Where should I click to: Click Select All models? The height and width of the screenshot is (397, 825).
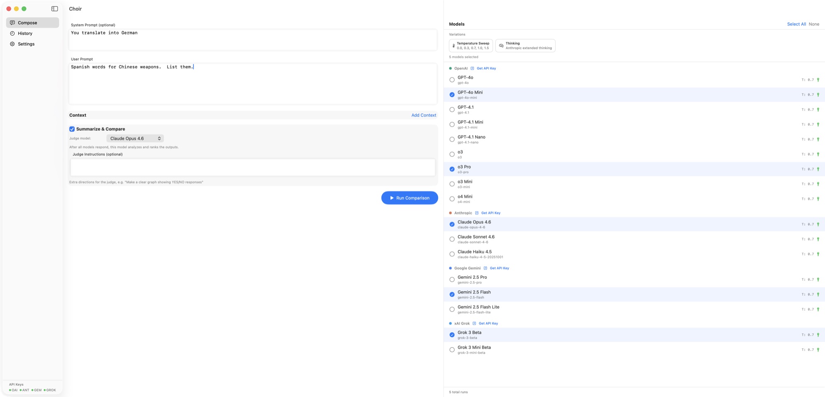(x=796, y=24)
